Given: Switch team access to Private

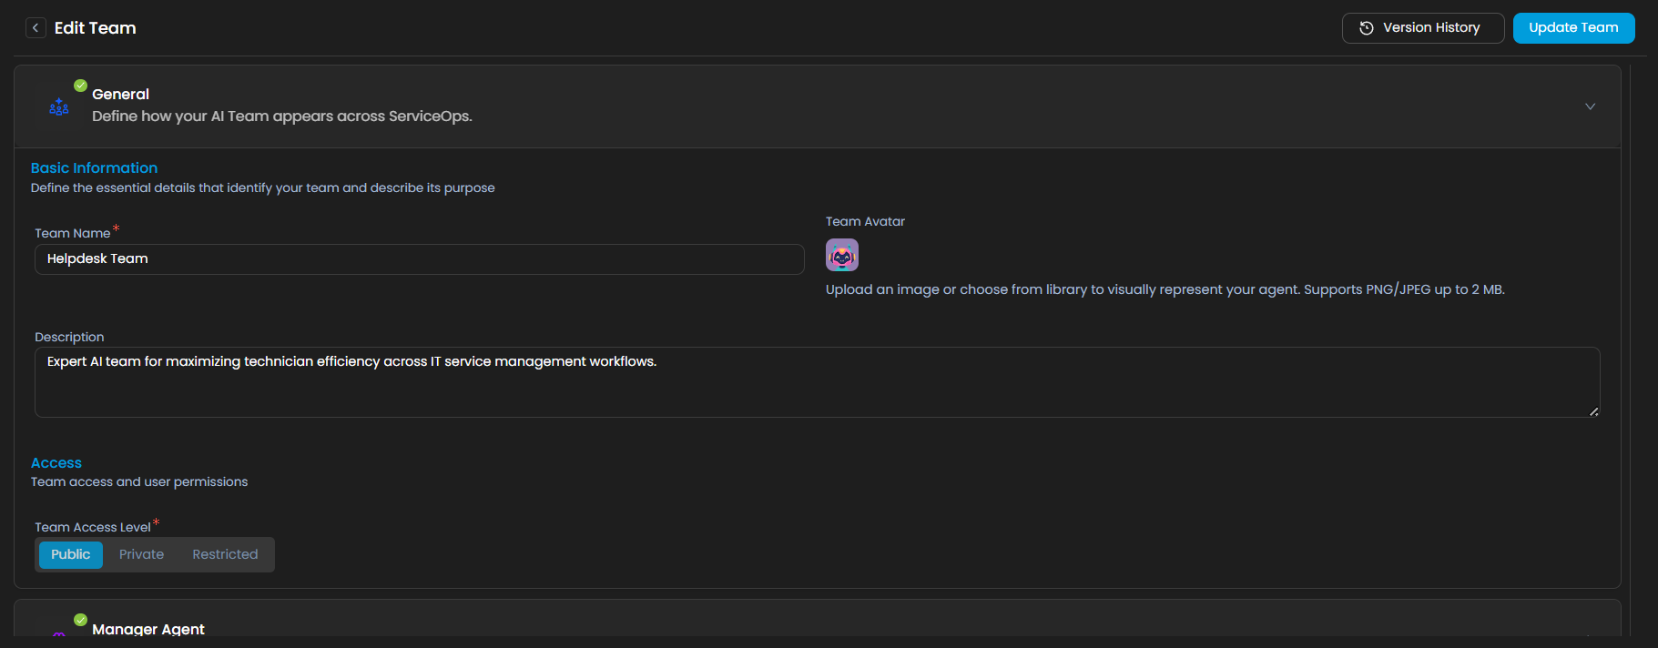Looking at the screenshot, I should coord(142,554).
